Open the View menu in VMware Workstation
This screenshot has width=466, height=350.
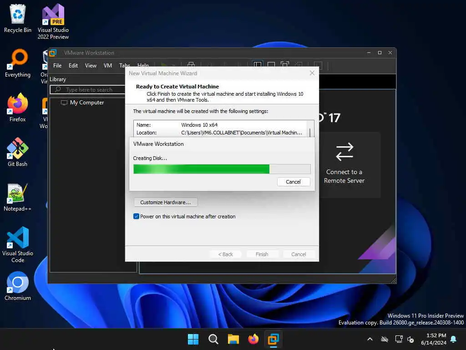point(91,66)
